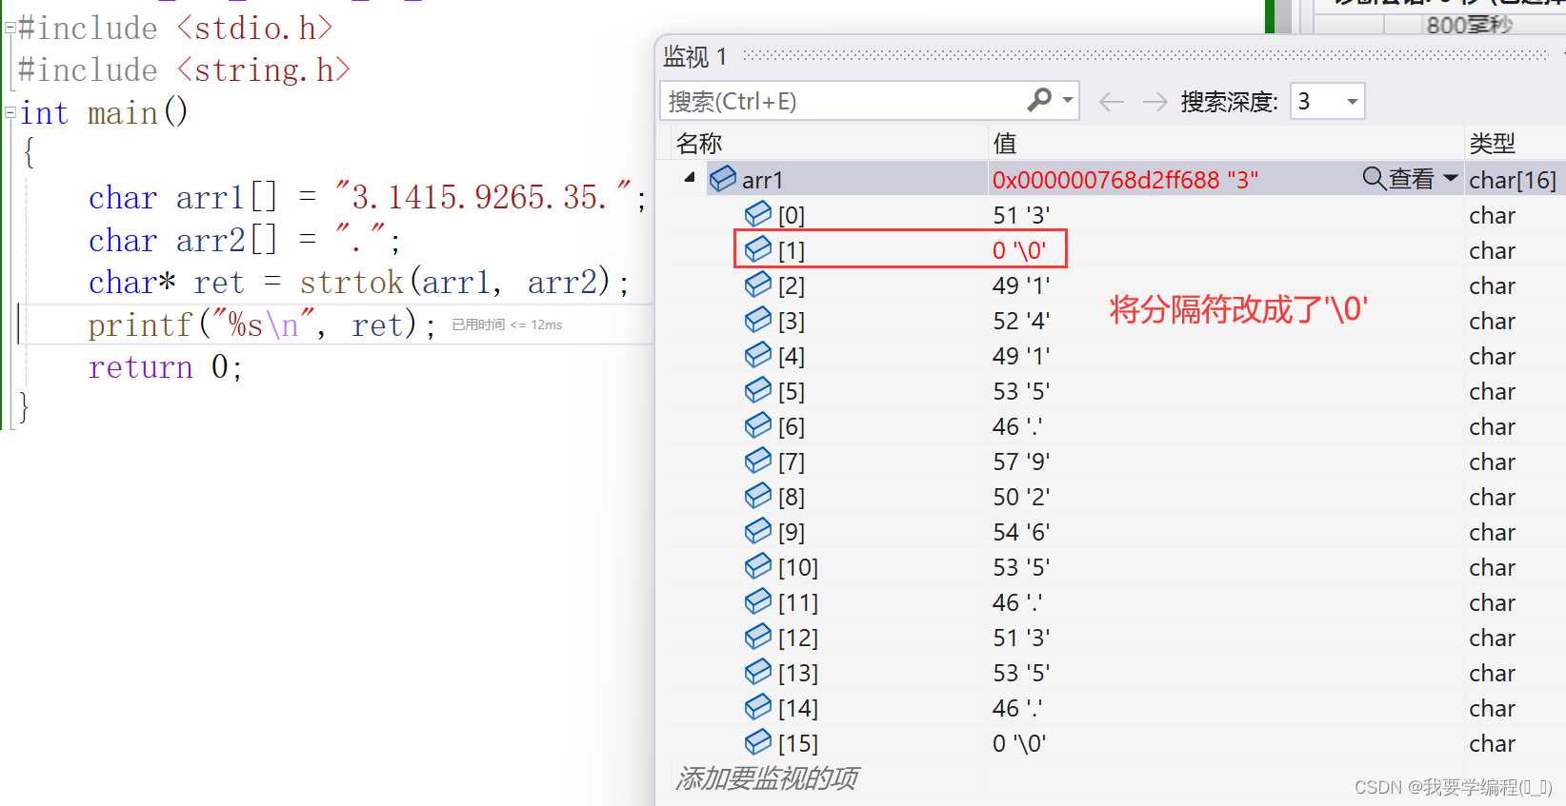1566x806 pixels.
Task: Click the elapsed time hint <= 12ms
Action: coord(507,324)
